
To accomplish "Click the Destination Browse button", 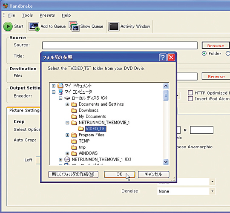I will tap(216, 76).
